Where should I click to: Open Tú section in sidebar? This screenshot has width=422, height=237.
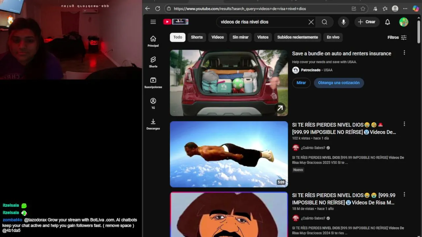tap(153, 103)
